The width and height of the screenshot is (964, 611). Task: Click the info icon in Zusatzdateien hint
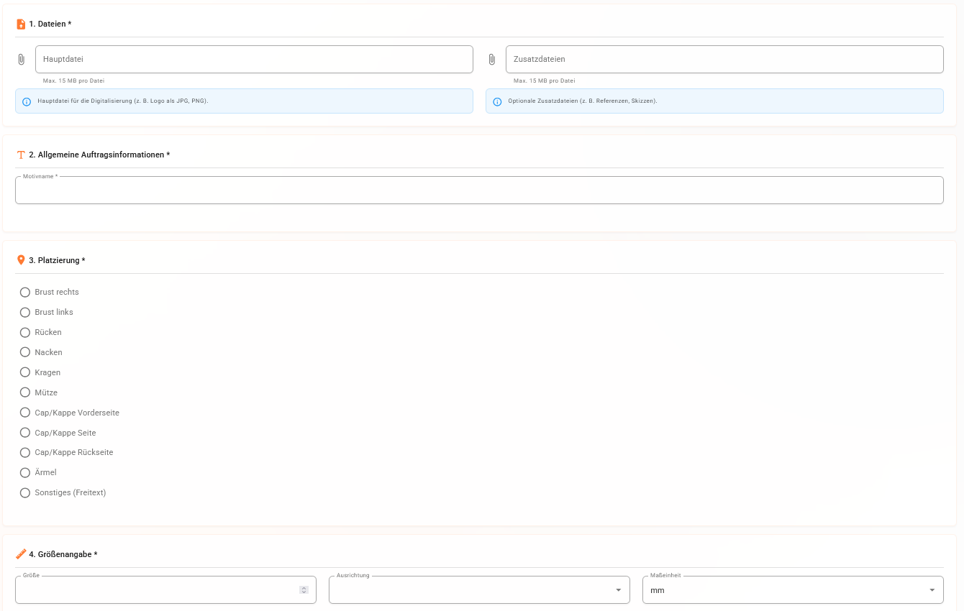tap(497, 101)
